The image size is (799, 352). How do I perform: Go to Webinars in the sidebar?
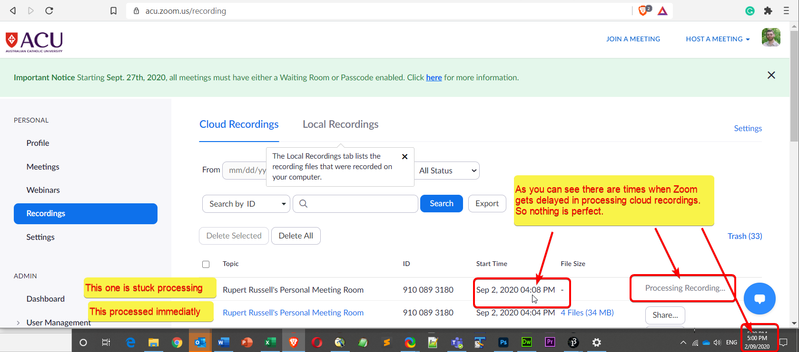(x=43, y=190)
